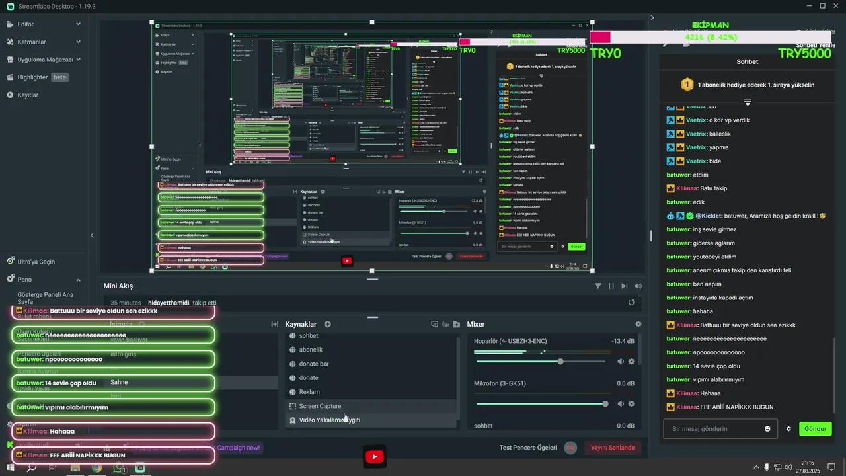Click the guest cam icon in Kaynaklar header

coord(445,324)
